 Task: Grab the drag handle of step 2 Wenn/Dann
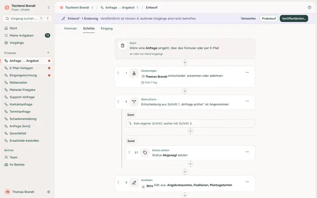(118, 102)
